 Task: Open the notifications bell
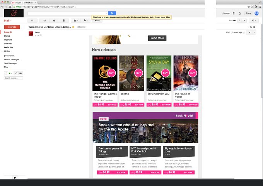coord(240,14)
